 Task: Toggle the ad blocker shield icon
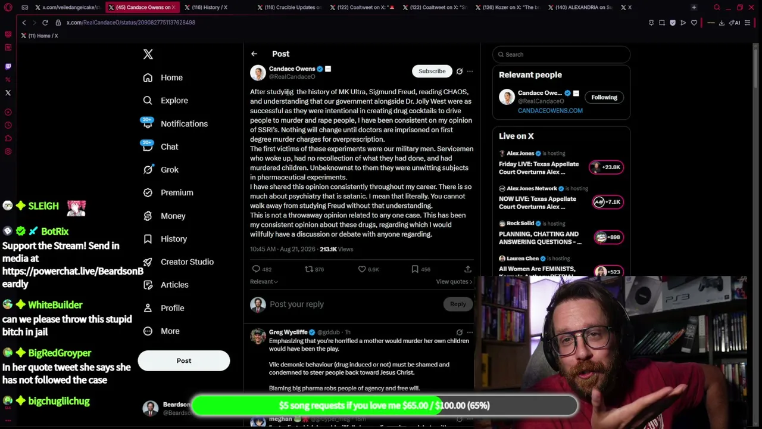pos(673,23)
